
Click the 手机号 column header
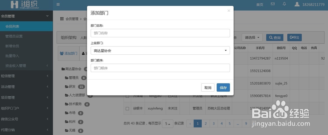click(x=260, y=48)
